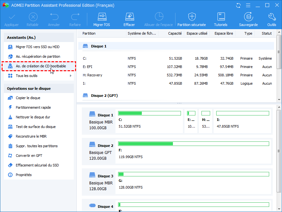Choose Convertir en GPT option
Screen dimensions: 282x212
tap(29, 156)
